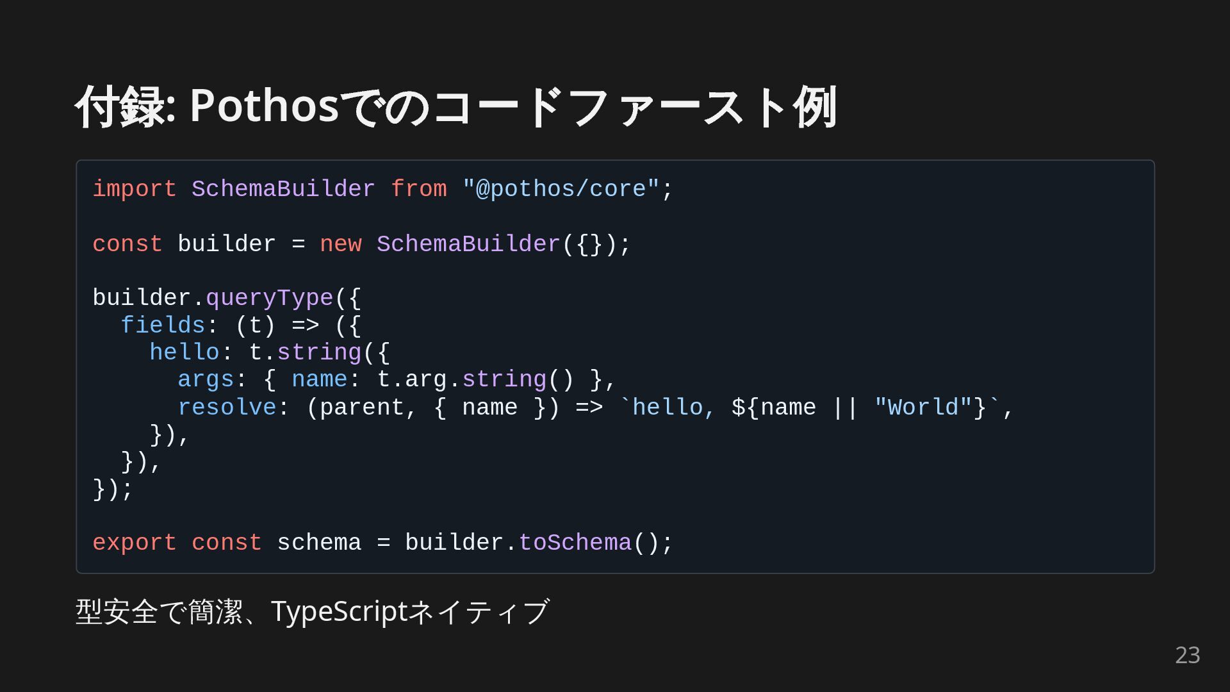Click the "schema" variable name
1230x692 pixels.
coord(319,543)
